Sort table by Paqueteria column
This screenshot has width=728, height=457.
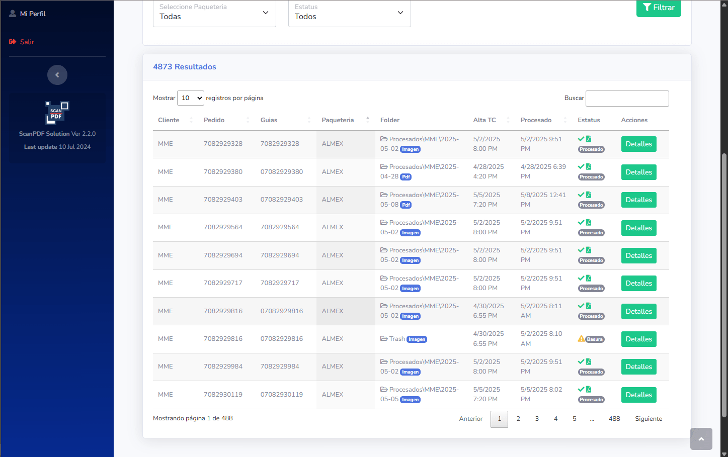coord(346,120)
